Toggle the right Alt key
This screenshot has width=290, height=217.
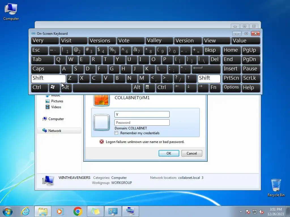(x=138, y=88)
